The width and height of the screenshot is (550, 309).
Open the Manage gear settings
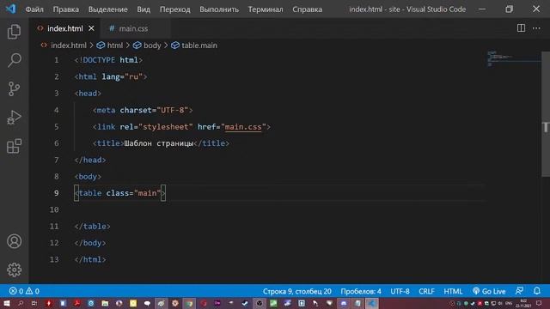tap(14, 270)
